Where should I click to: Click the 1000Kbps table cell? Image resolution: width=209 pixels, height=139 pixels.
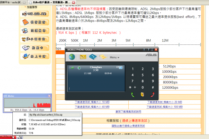point(169,72)
